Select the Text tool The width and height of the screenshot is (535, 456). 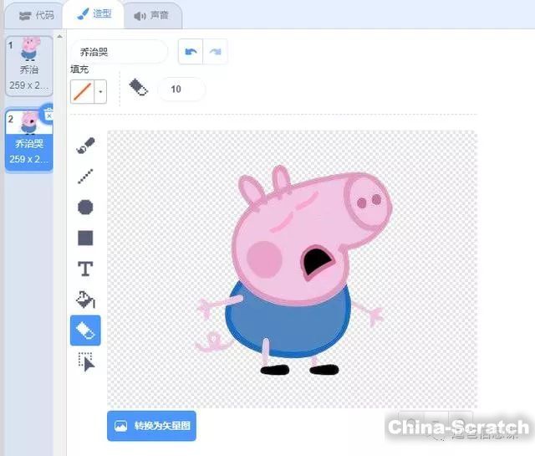tap(85, 269)
